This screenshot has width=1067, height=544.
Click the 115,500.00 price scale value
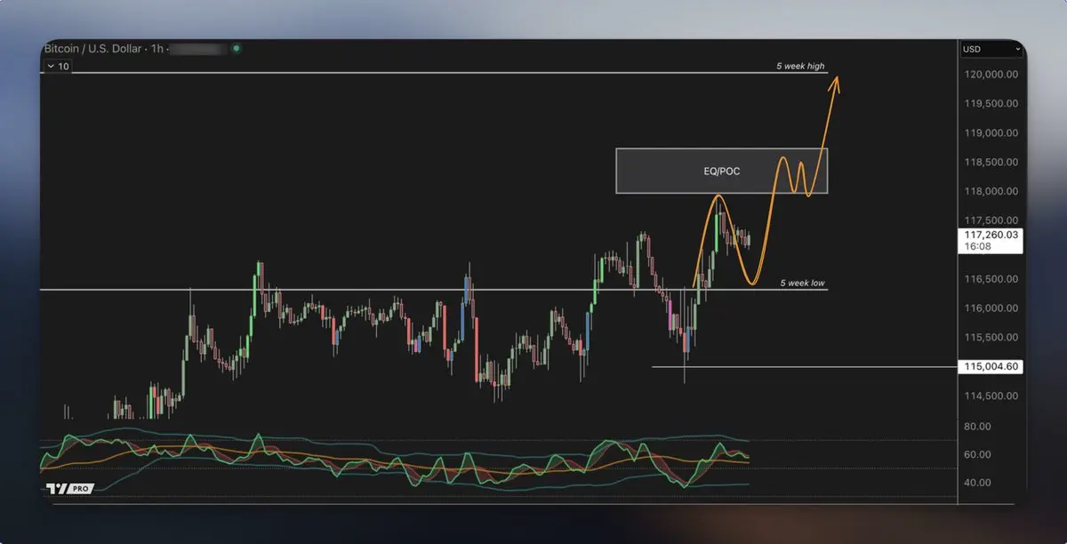coord(991,337)
